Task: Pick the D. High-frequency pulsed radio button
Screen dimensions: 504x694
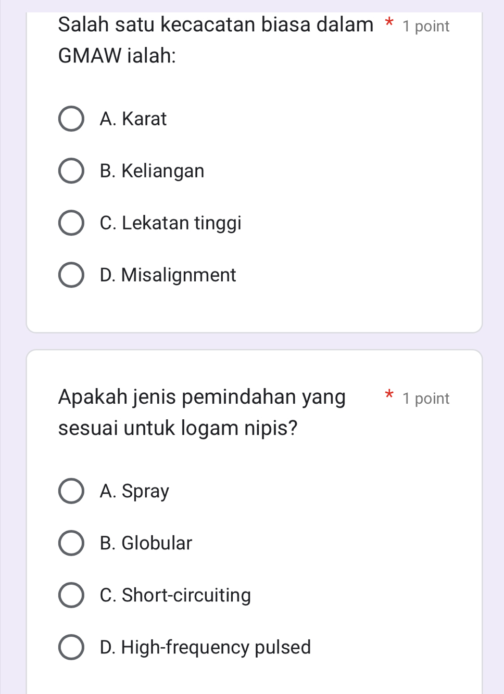Action: pos(71,647)
